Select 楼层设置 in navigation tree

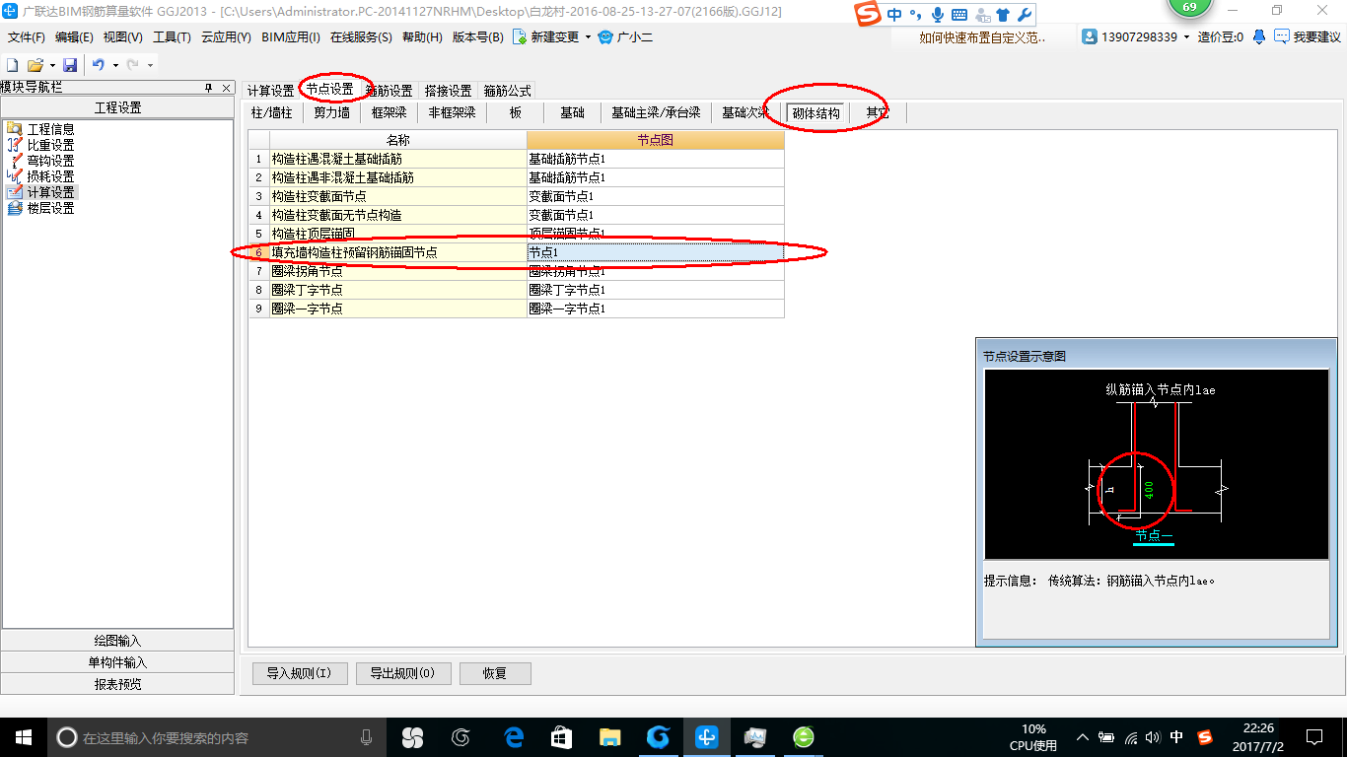tap(50, 208)
